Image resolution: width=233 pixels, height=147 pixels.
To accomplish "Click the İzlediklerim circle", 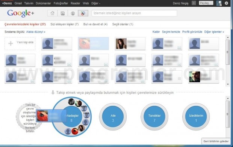I will 196,117.
